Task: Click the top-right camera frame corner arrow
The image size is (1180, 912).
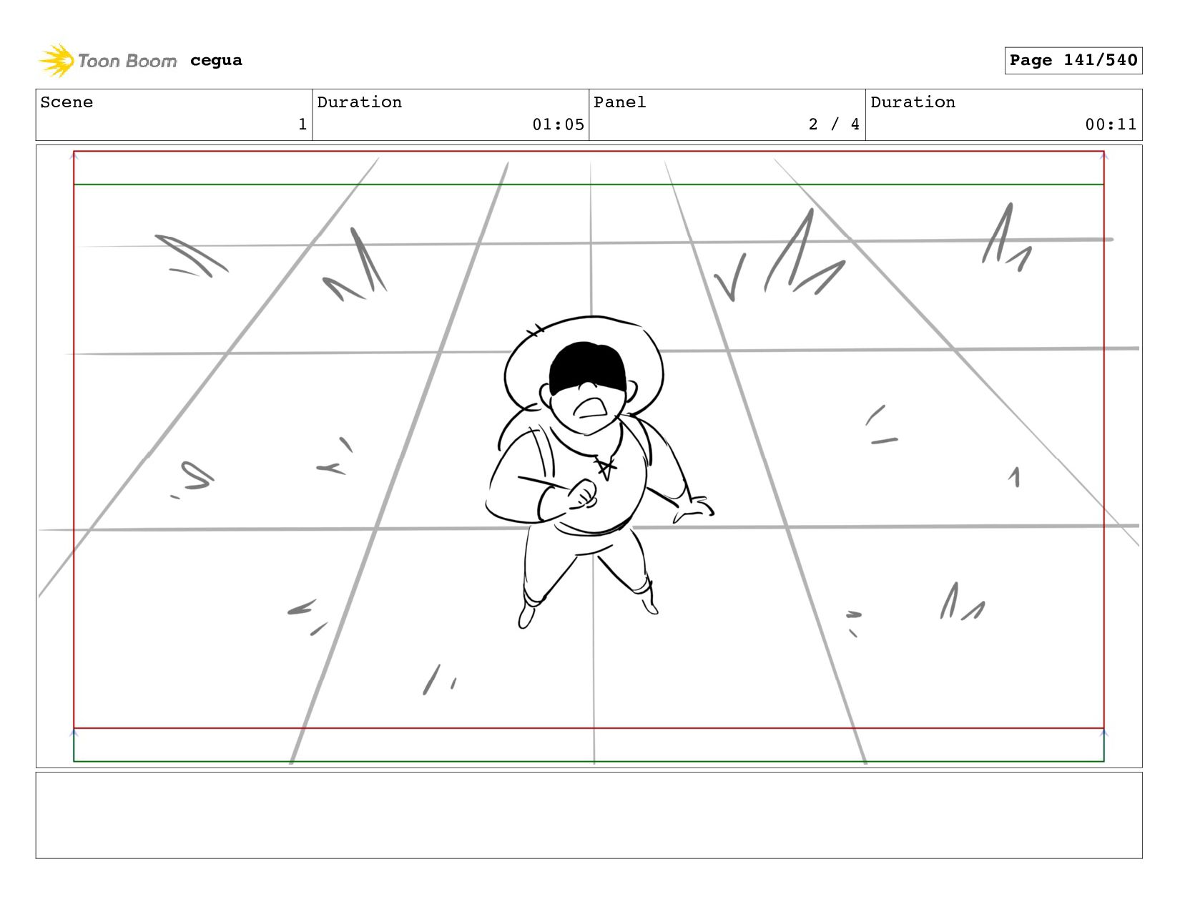Action: [1103, 155]
